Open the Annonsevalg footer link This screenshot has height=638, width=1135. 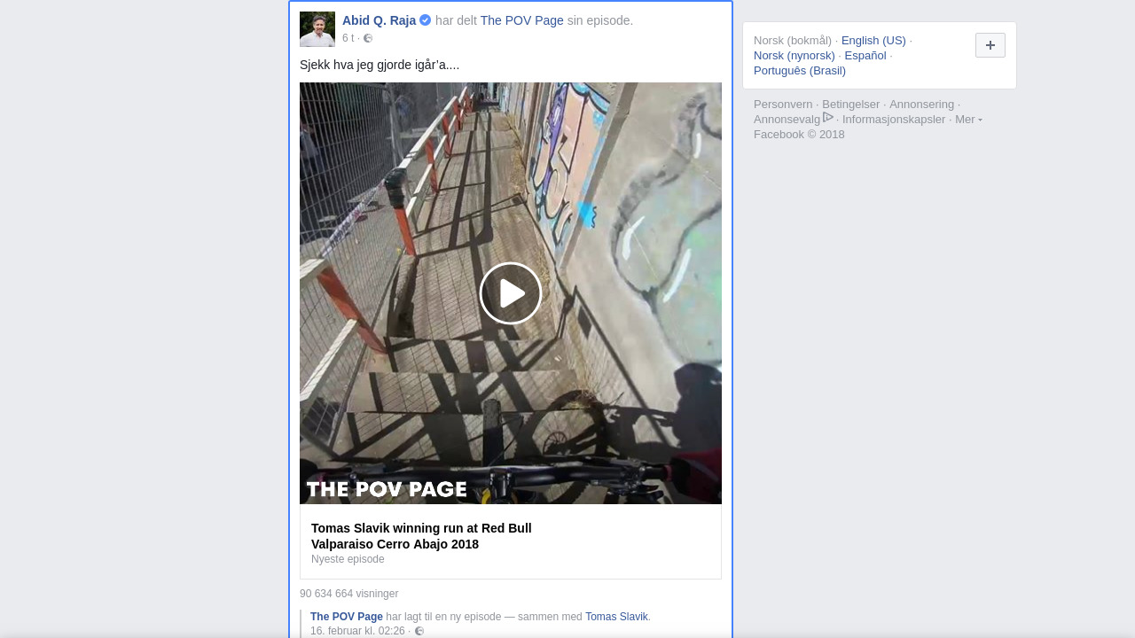787,119
